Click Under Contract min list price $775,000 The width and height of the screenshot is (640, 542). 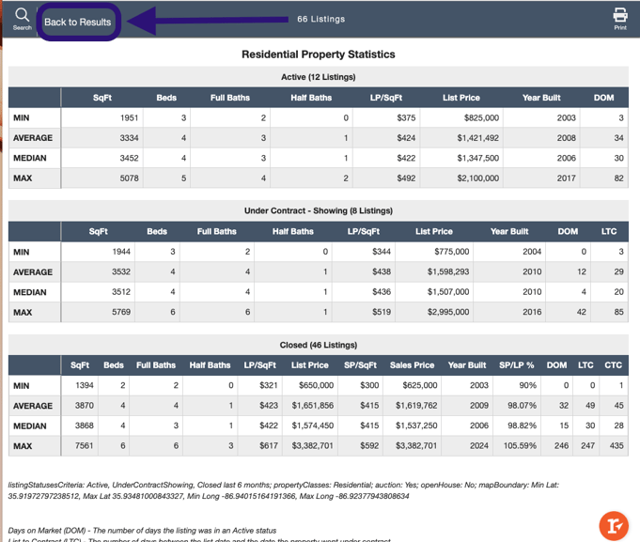451,252
